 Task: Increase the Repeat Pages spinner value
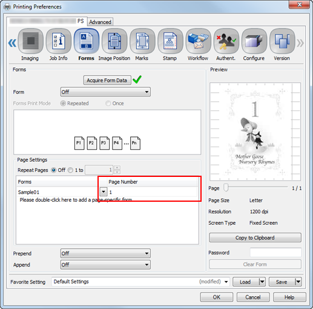pyautogui.click(x=117, y=167)
